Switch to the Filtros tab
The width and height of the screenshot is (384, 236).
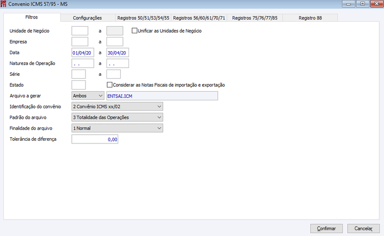32,17
